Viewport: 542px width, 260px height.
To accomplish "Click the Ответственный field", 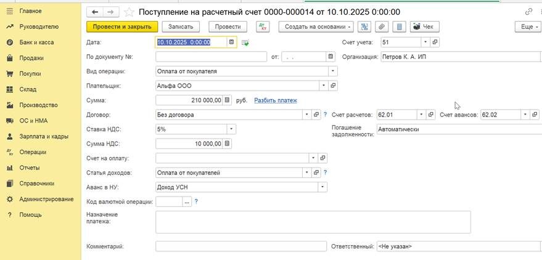I will [x=459, y=246].
